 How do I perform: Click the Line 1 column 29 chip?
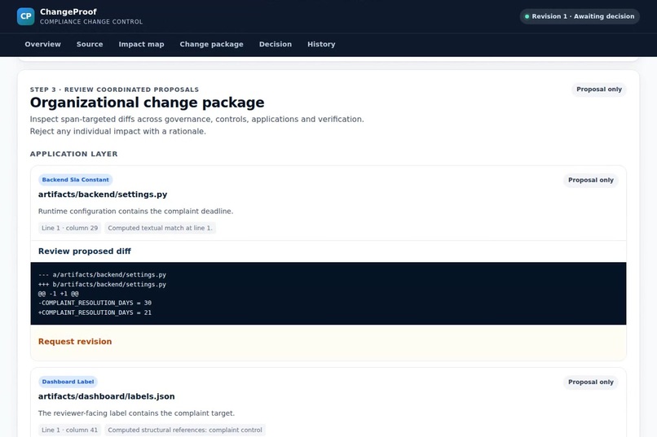[x=69, y=228]
